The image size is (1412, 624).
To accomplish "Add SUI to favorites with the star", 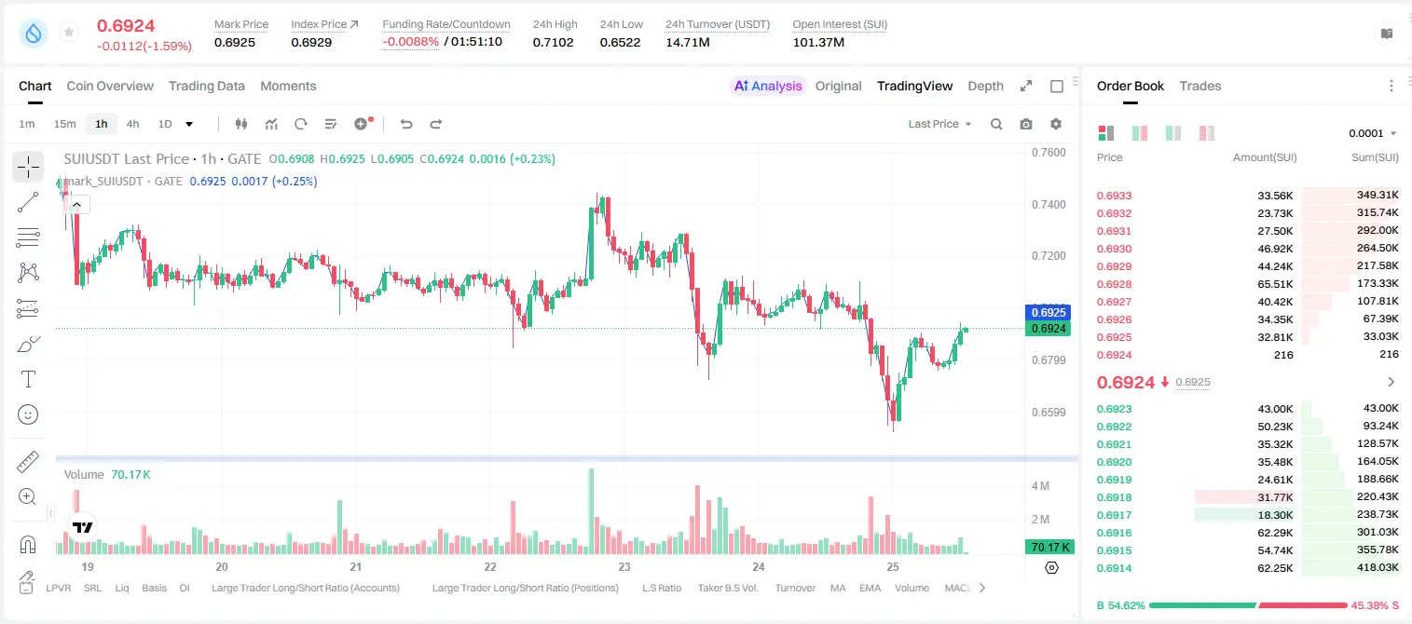I will [69, 33].
